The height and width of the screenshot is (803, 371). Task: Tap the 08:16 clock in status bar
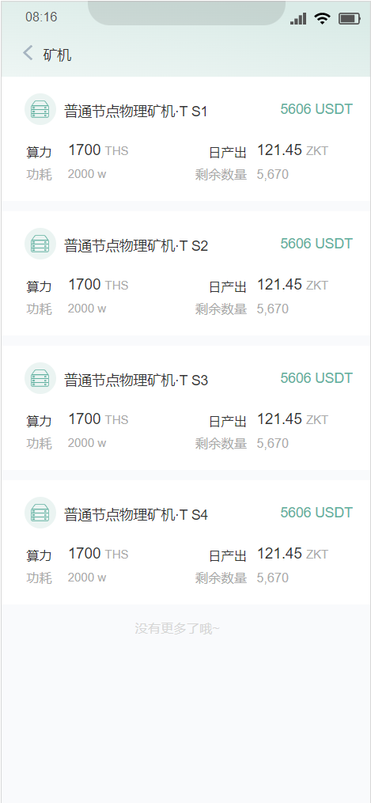(41, 17)
